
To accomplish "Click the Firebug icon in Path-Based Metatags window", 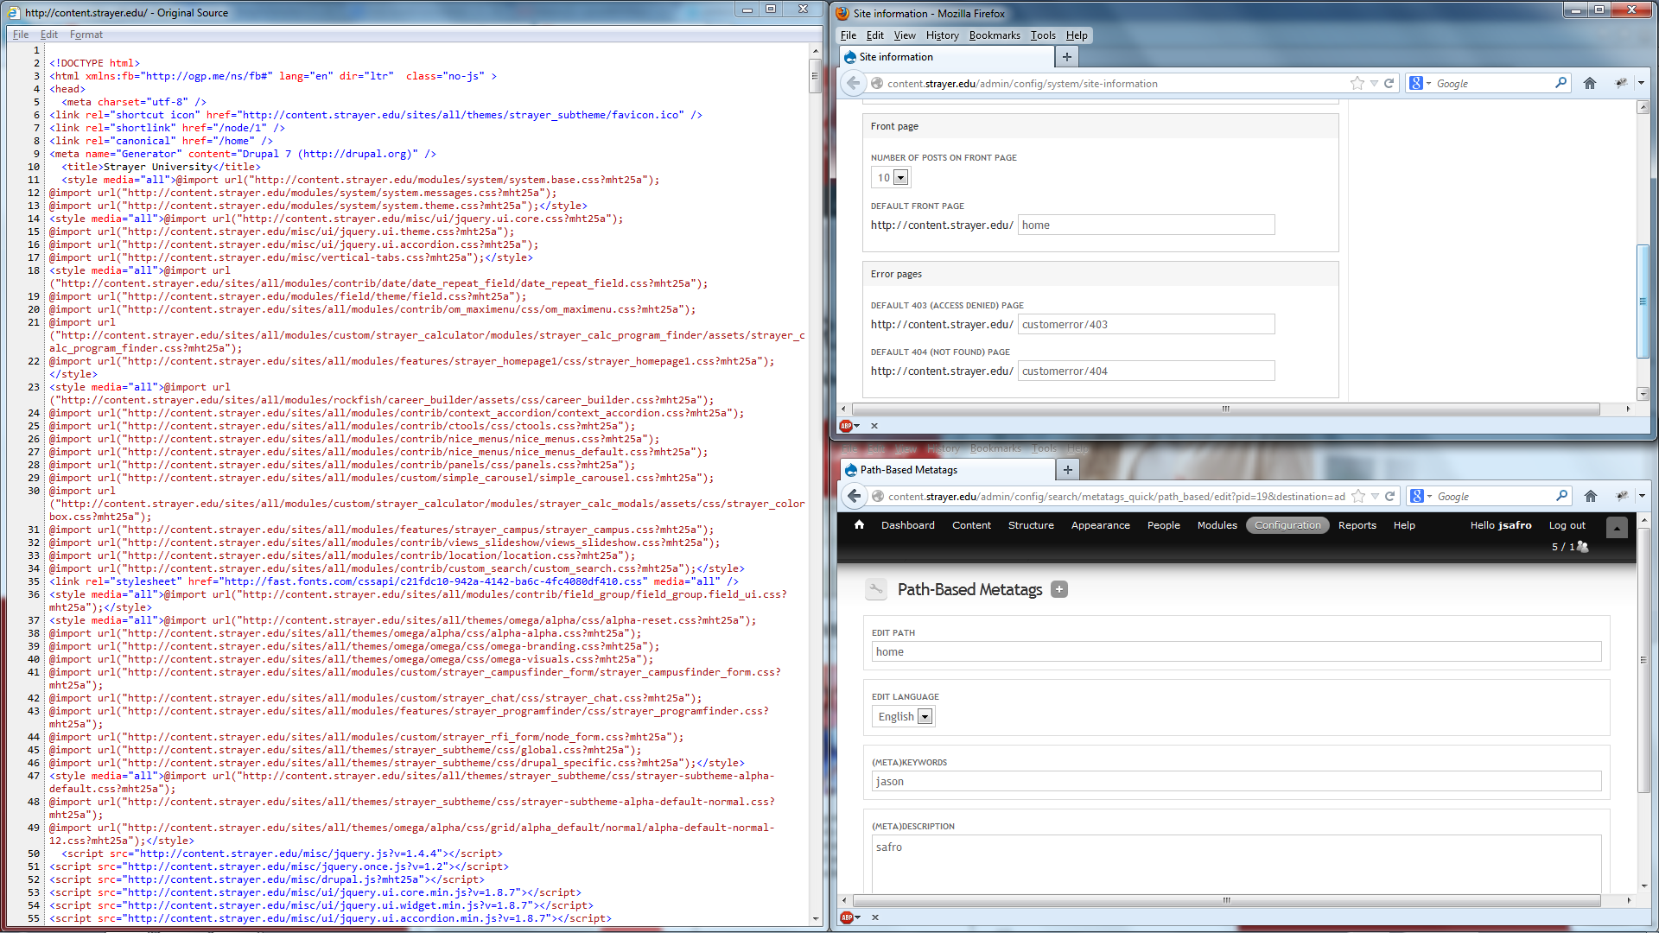I will tap(1622, 496).
